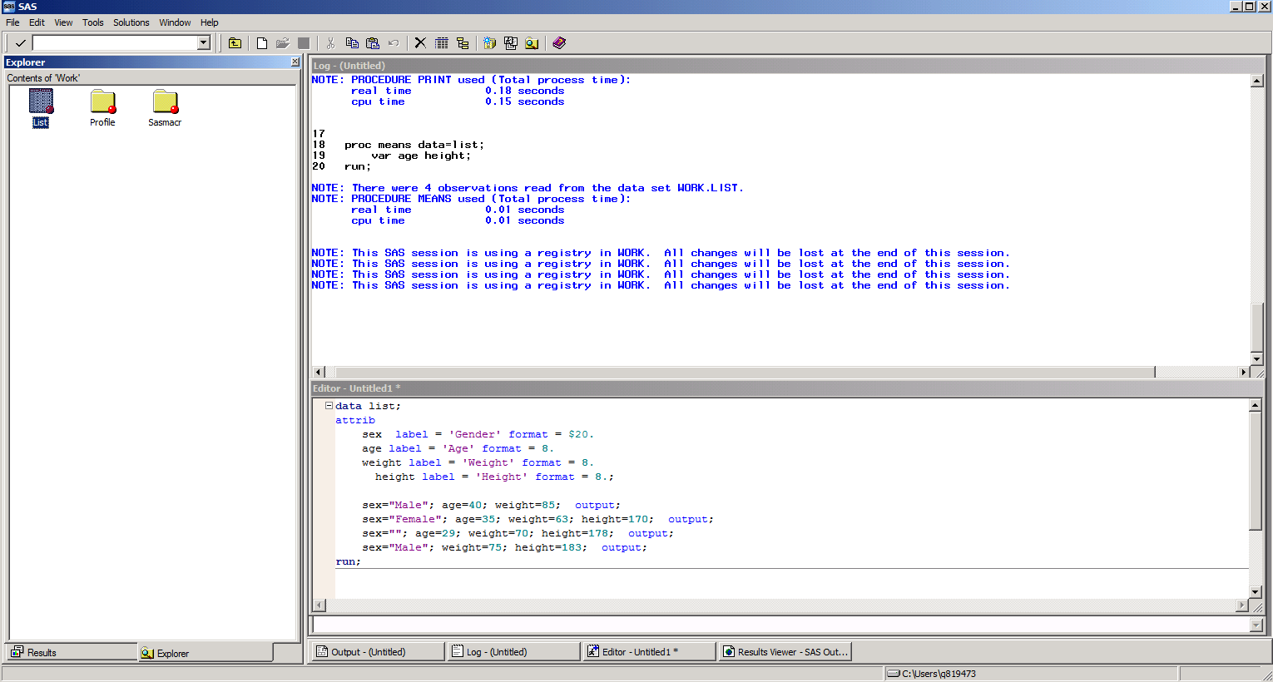Click the sex="Female" code line in Editor

(537, 519)
